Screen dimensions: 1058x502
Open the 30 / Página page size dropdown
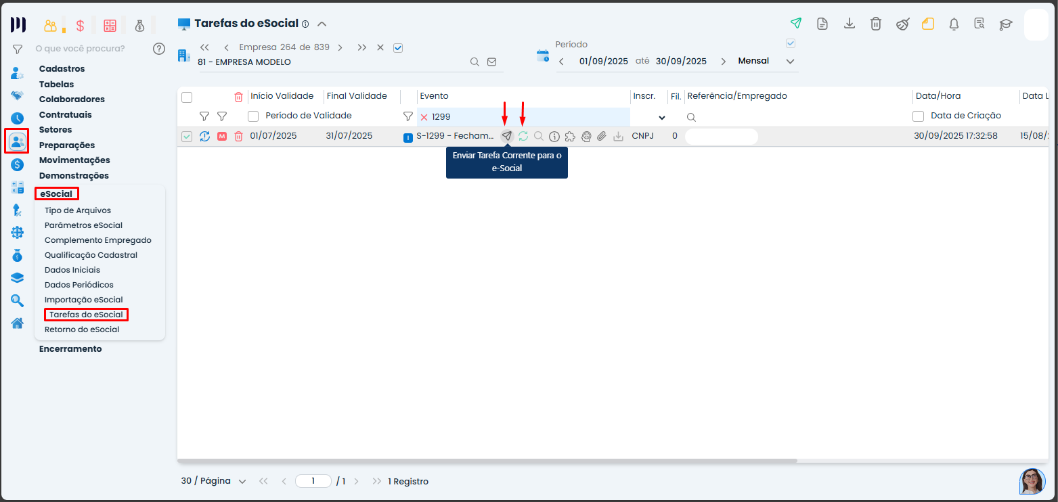(213, 481)
